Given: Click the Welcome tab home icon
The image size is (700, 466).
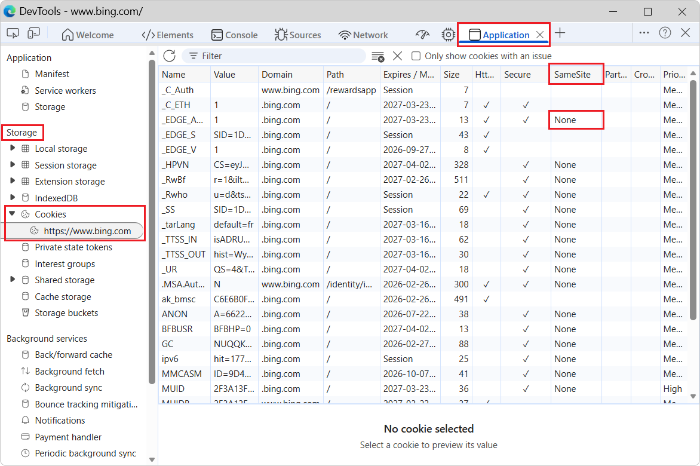Looking at the screenshot, I should tap(67, 35).
